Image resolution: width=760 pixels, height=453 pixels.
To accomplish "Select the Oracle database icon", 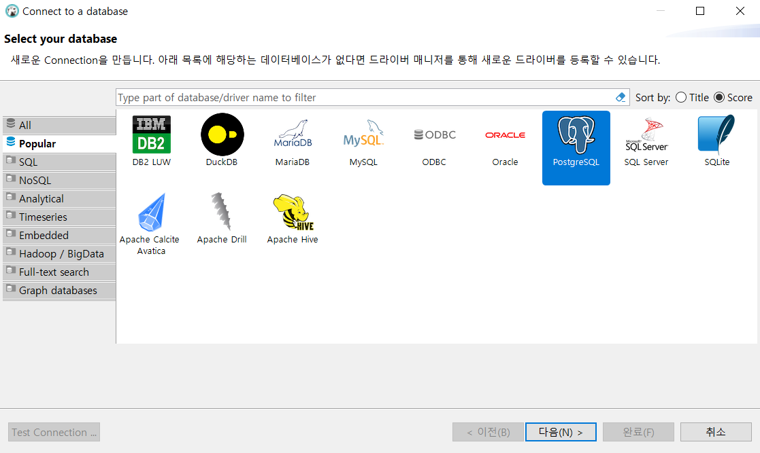I will pyautogui.click(x=505, y=135).
